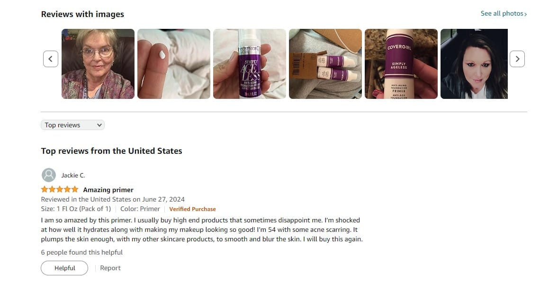Mark the review as Helpful
Screen dimensions: 540x282
click(x=64, y=268)
